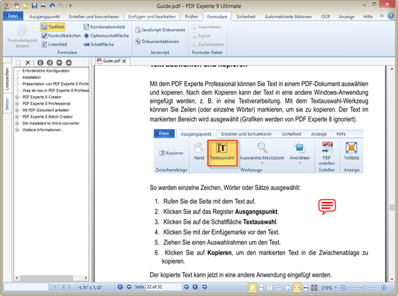
Task: Click the delete bookmark X icon
Action: tap(28, 62)
